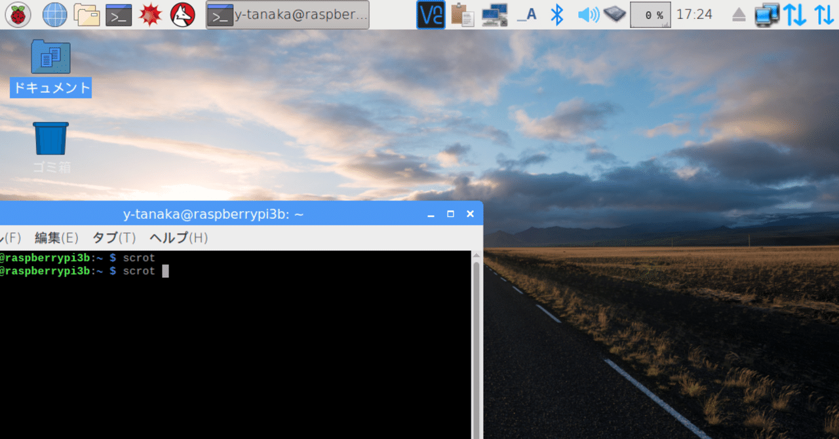This screenshot has width=839, height=439.
Task: Click the storage drive tray icon
Action: tap(615, 14)
